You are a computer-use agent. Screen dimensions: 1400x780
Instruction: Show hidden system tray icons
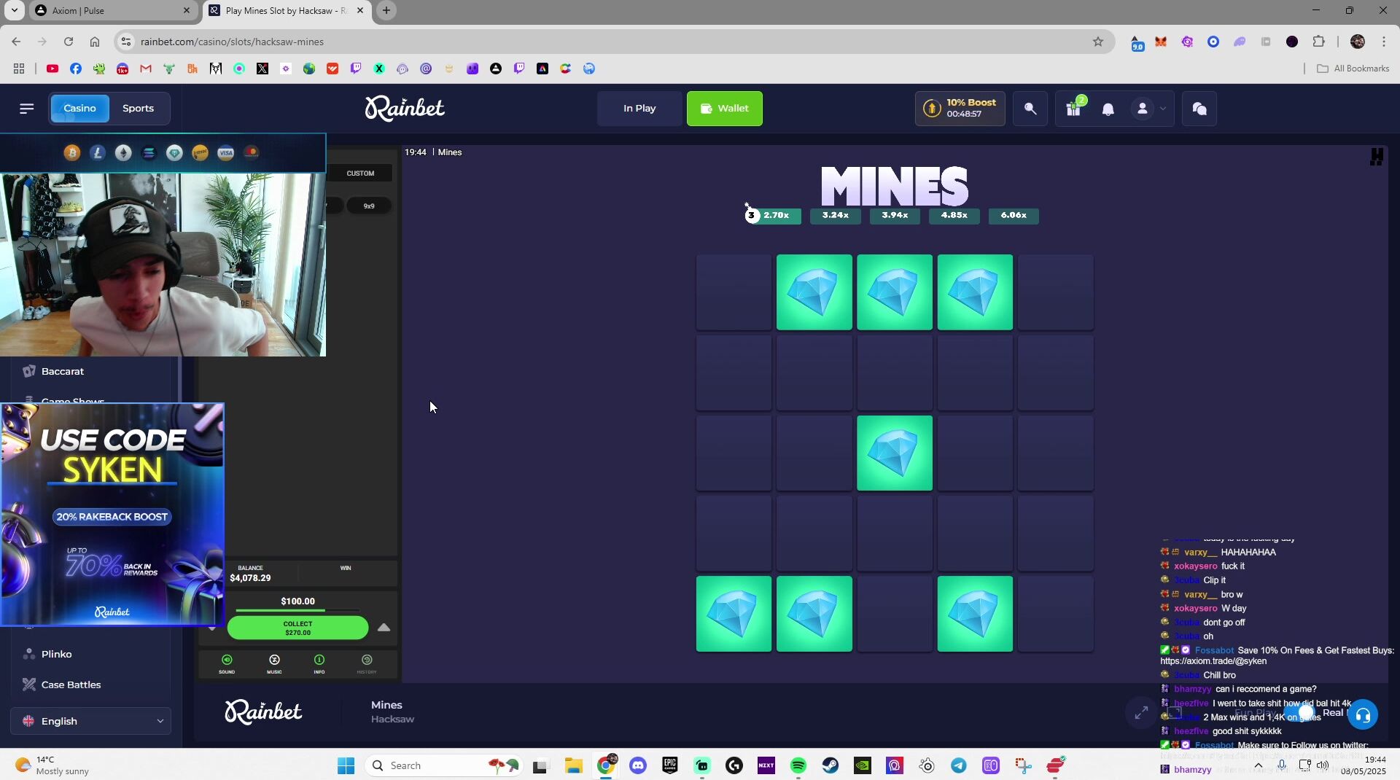tap(1259, 765)
